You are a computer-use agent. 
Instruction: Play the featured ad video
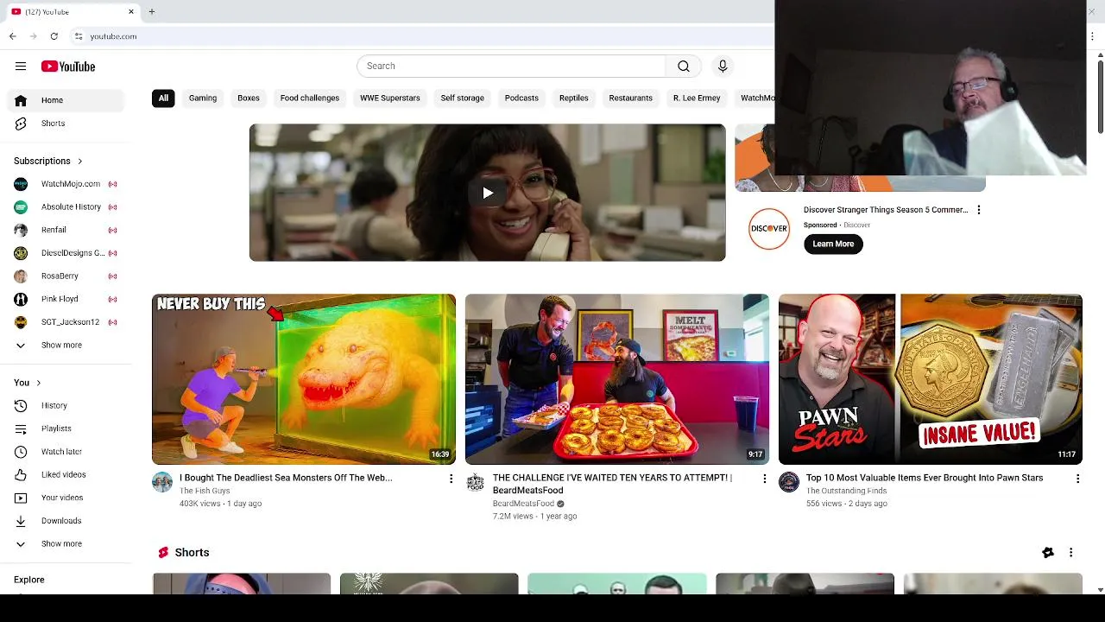pyautogui.click(x=488, y=193)
